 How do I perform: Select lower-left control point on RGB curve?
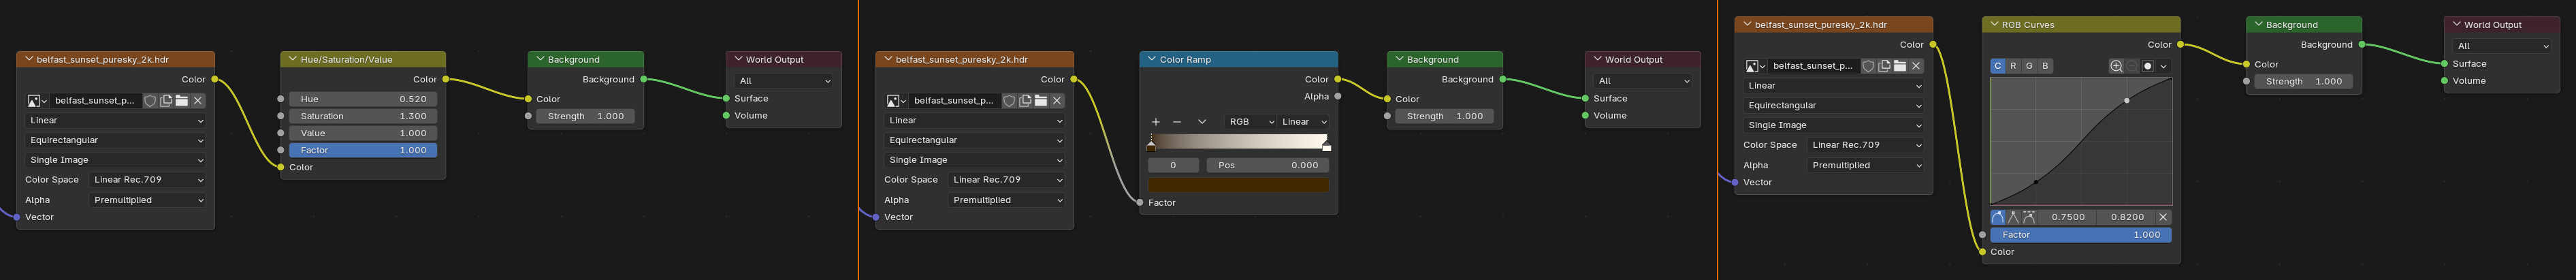click(x=2036, y=182)
